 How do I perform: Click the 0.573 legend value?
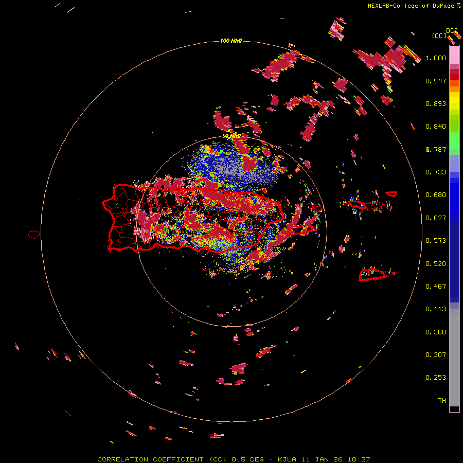[436, 241]
